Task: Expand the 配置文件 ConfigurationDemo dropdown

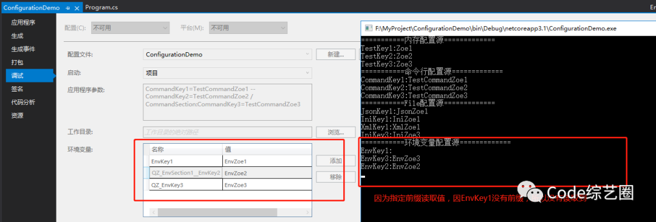Action: tap(228, 55)
